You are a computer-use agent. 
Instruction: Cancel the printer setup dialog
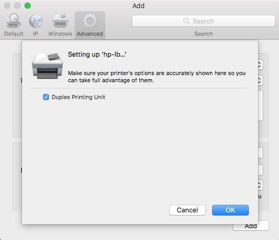(188, 210)
